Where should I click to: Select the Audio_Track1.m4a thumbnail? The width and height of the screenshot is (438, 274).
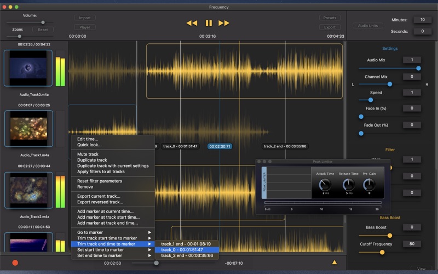pos(28,129)
